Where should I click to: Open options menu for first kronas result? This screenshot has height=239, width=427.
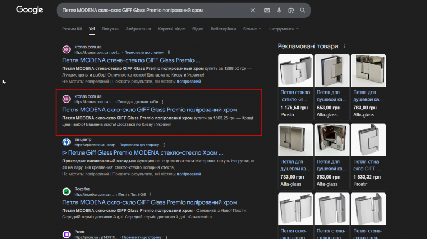click(169, 53)
